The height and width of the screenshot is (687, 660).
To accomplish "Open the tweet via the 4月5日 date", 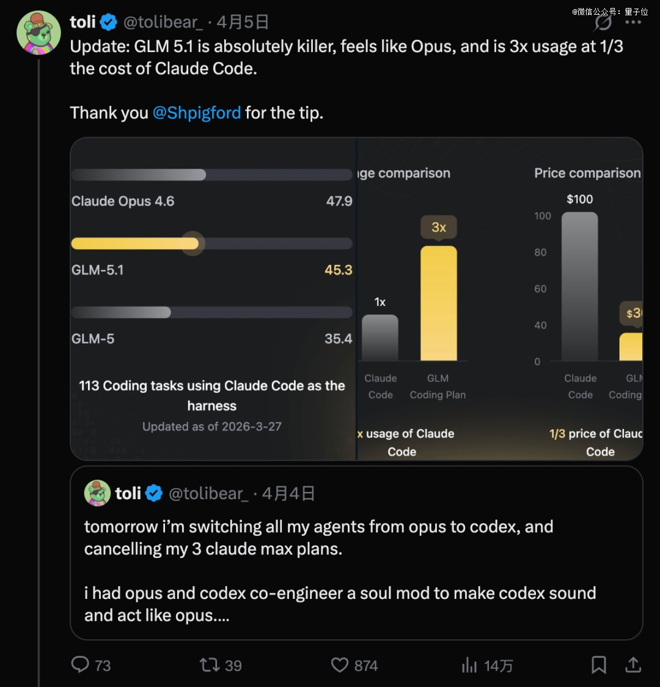I will 243,23.
